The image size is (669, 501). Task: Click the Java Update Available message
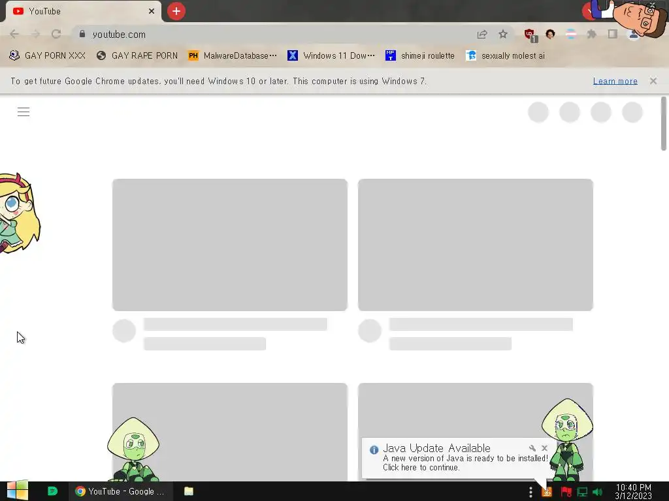[465, 463]
